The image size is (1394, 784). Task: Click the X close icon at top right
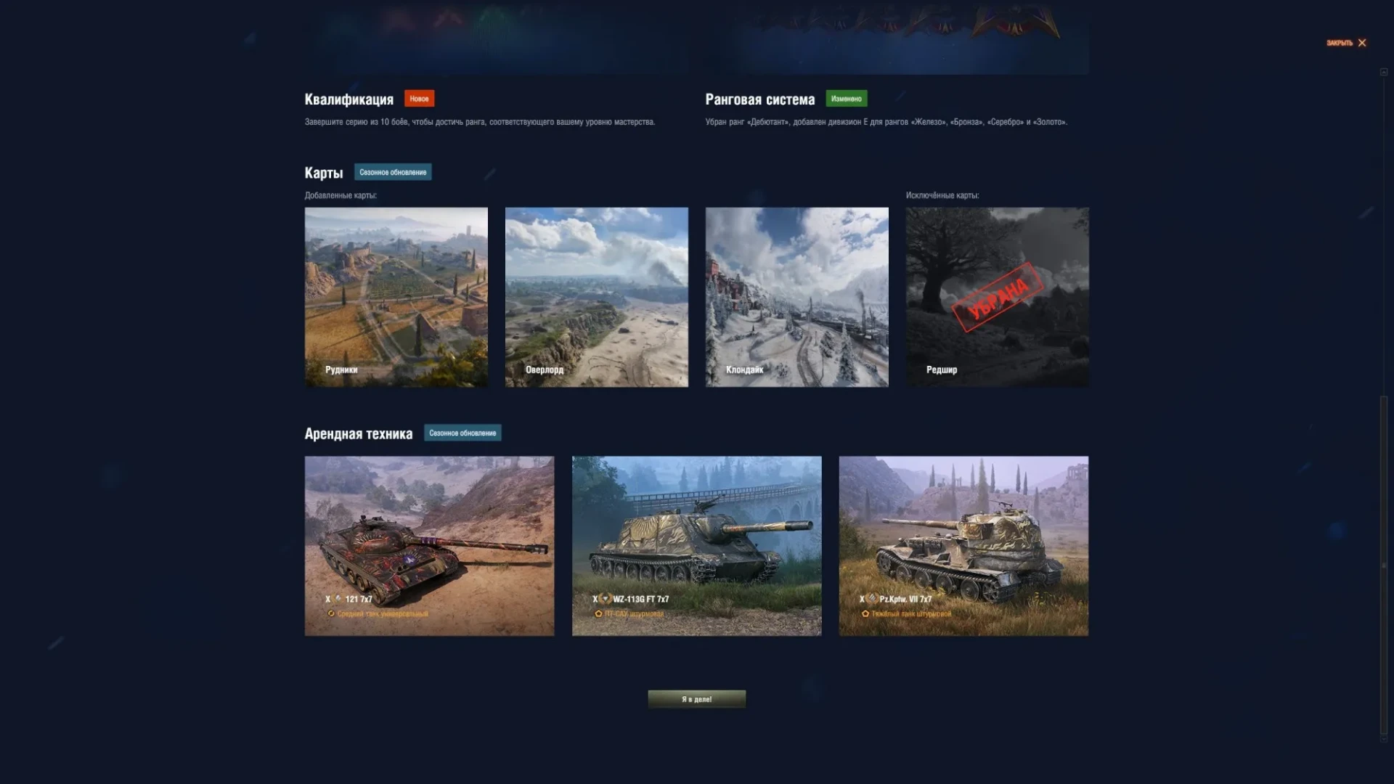(x=1362, y=43)
